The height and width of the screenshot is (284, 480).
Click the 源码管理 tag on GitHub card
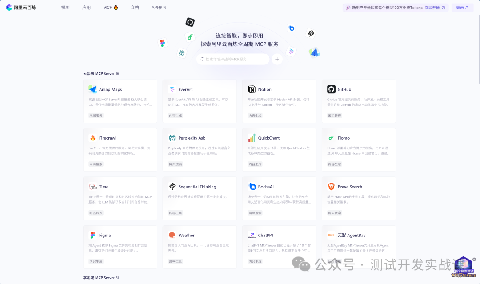point(335,116)
